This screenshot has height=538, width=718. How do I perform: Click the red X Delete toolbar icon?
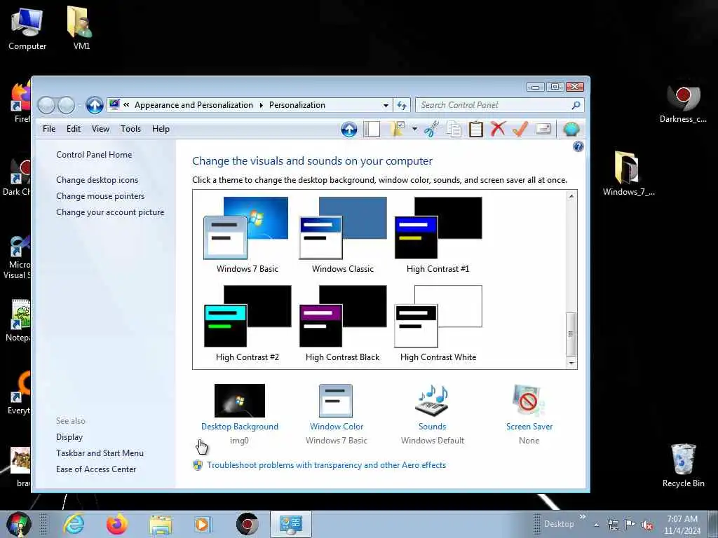point(498,129)
